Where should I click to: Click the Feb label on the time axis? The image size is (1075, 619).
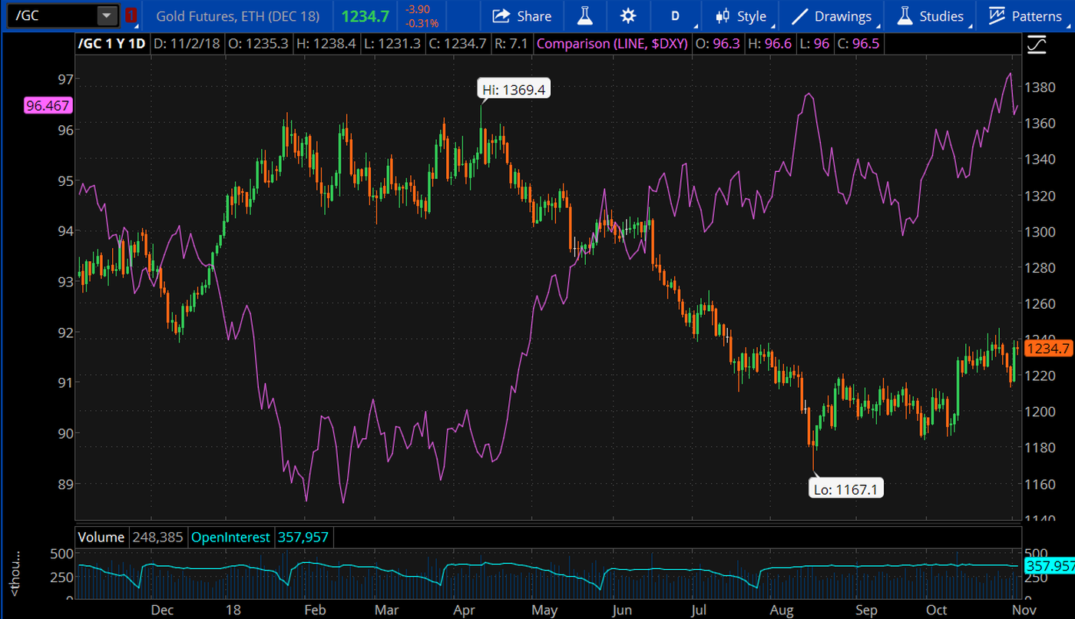[316, 610]
